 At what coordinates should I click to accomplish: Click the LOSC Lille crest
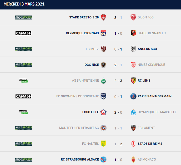103,112
